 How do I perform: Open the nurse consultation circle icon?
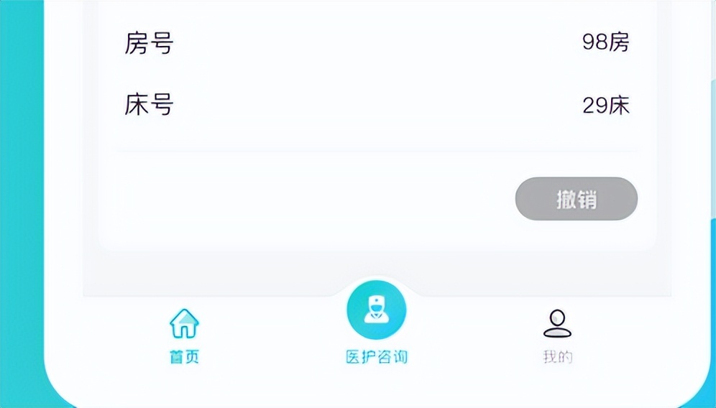(x=377, y=311)
